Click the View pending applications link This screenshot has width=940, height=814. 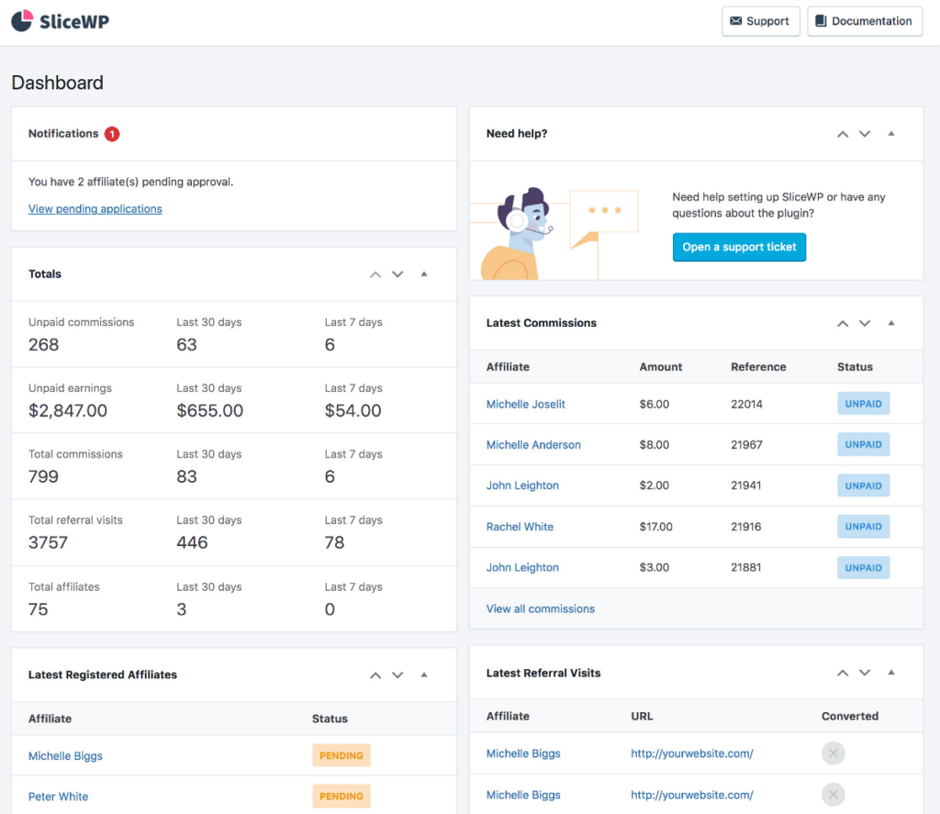[95, 208]
